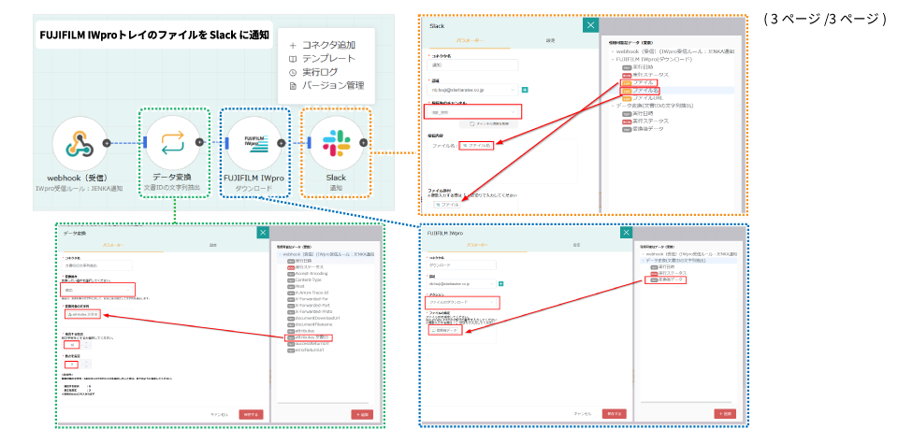This screenshot has height=444, width=898.
Task: Click the plus port after Slack node
Action: (363, 143)
